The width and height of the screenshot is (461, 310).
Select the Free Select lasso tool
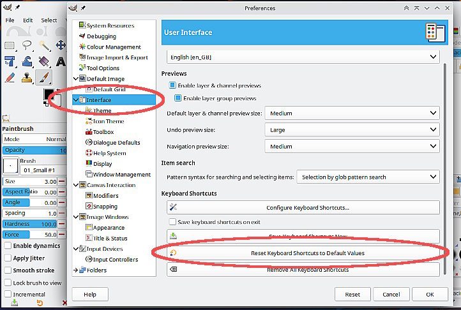[27, 45]
